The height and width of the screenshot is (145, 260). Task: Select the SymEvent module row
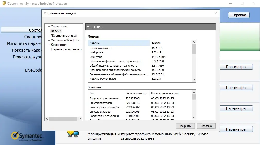pyautogui.click(x=140, y=57)
